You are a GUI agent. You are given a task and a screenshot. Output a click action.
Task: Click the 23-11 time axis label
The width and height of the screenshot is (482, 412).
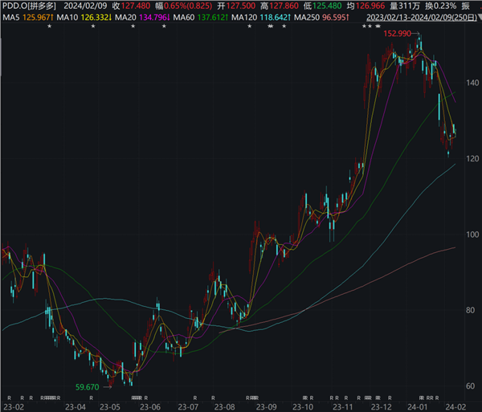click(x=343, y=407)
